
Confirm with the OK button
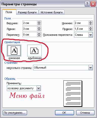pyautogui.click(x=64, y=113)
